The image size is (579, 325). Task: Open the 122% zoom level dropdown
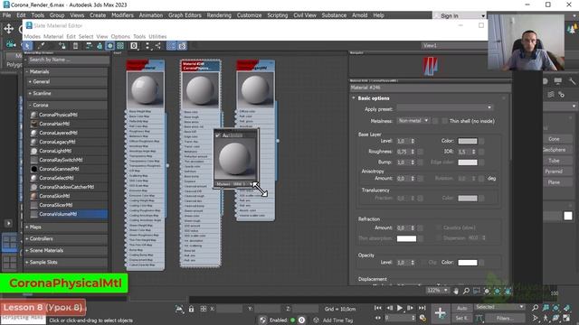point(438,291)
